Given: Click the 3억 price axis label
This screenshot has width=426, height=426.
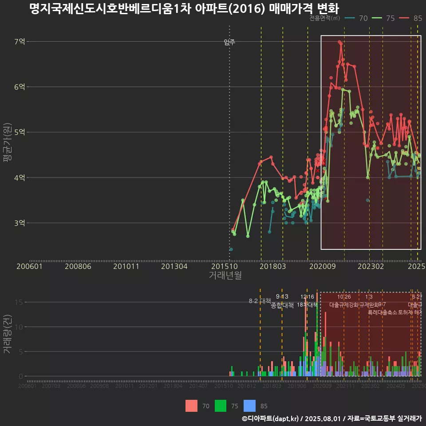Looking at the screenshot, I should (x=20, y=223).
